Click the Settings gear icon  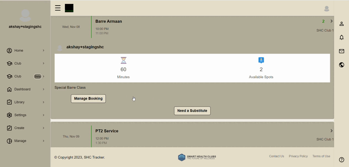click(x=9, y=115)
